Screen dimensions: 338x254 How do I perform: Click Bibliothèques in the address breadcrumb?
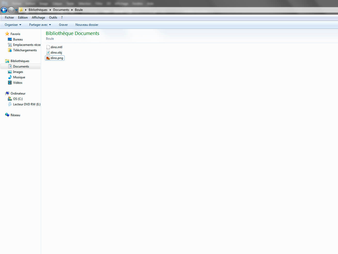[x=38, y=10]
